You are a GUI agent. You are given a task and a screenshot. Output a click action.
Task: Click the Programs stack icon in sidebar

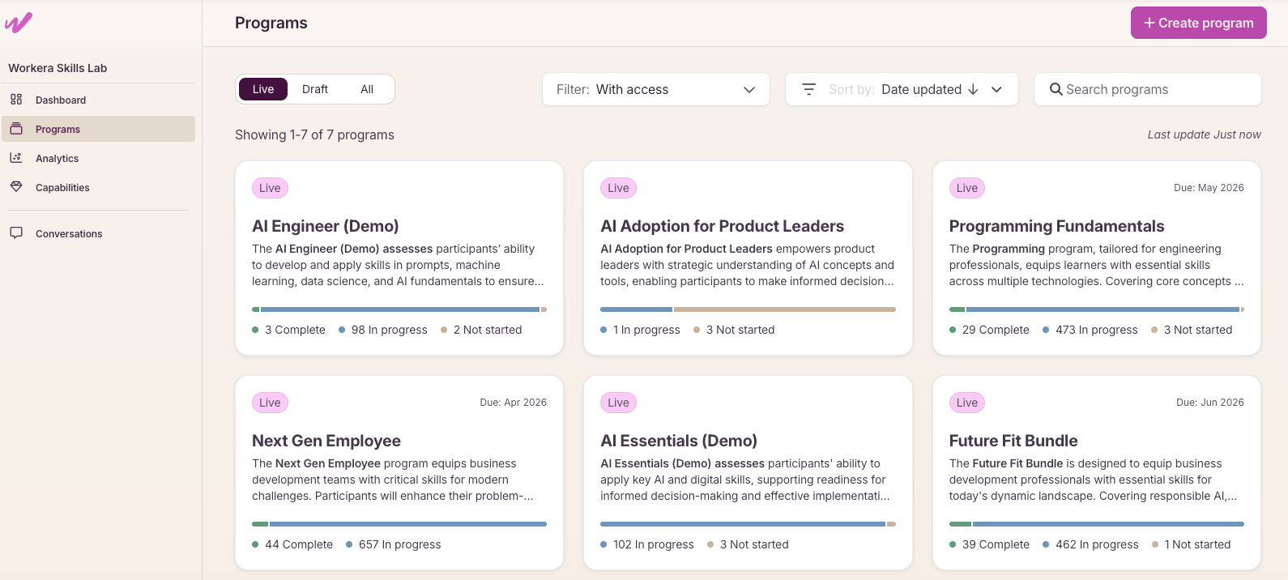click(x=16, y=129)
